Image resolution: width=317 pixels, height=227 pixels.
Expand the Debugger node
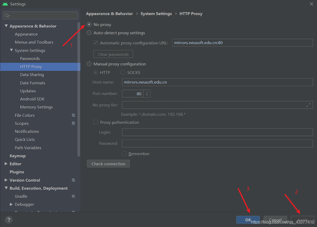point(11,204)
